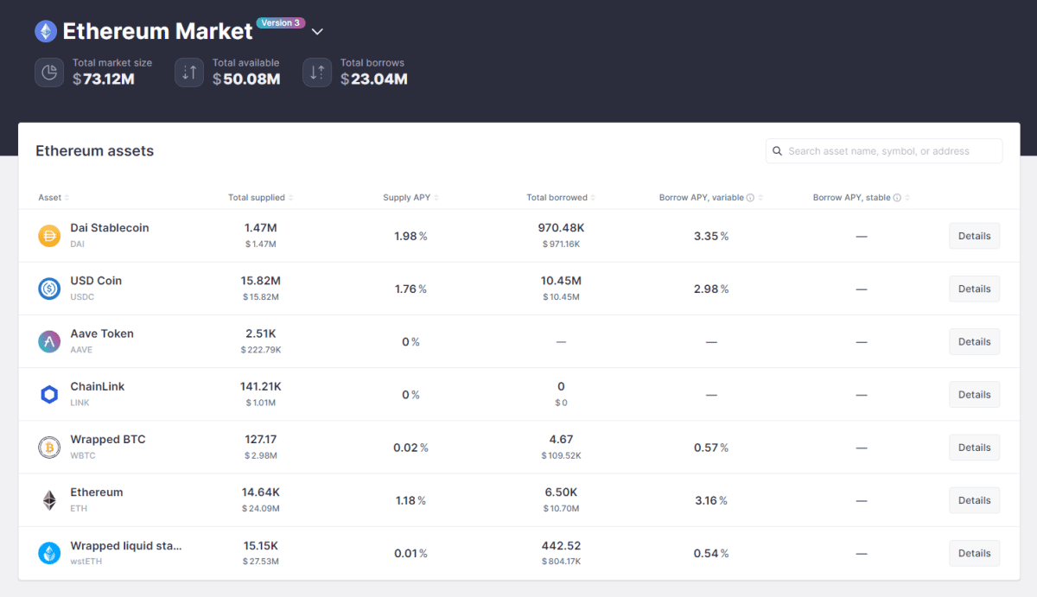
Task: Click the Total market size pie icon
Action: point(49,72)
